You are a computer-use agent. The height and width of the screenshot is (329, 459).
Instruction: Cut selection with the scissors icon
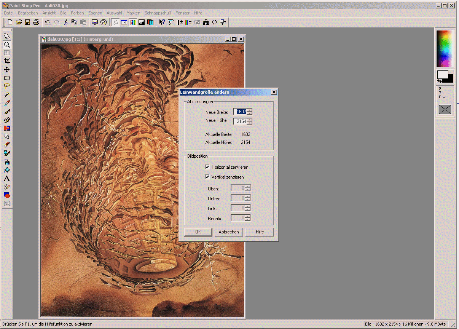(65, 22)
